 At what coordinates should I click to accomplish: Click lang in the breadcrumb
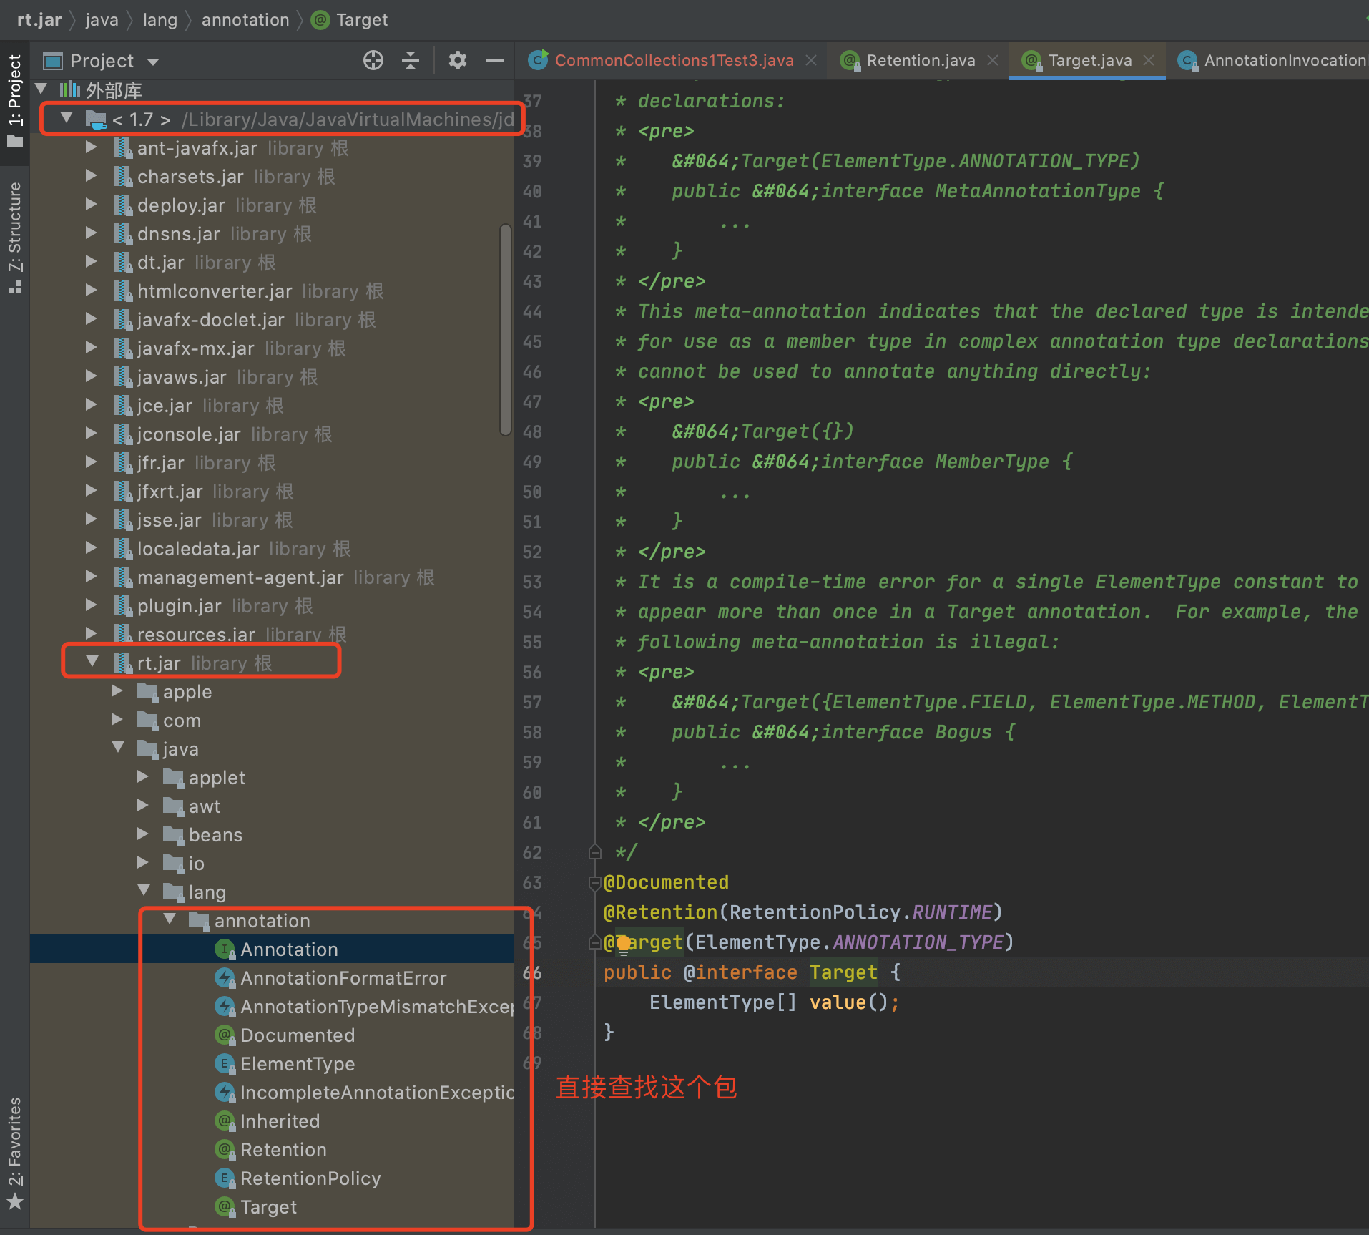point(160,20)
